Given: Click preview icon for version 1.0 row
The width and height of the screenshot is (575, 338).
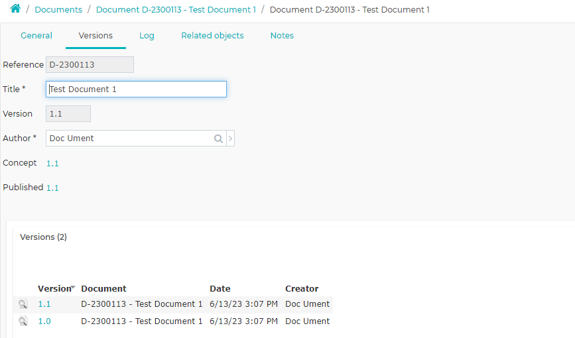Looking at the screenshot, I should coord(23,321).
